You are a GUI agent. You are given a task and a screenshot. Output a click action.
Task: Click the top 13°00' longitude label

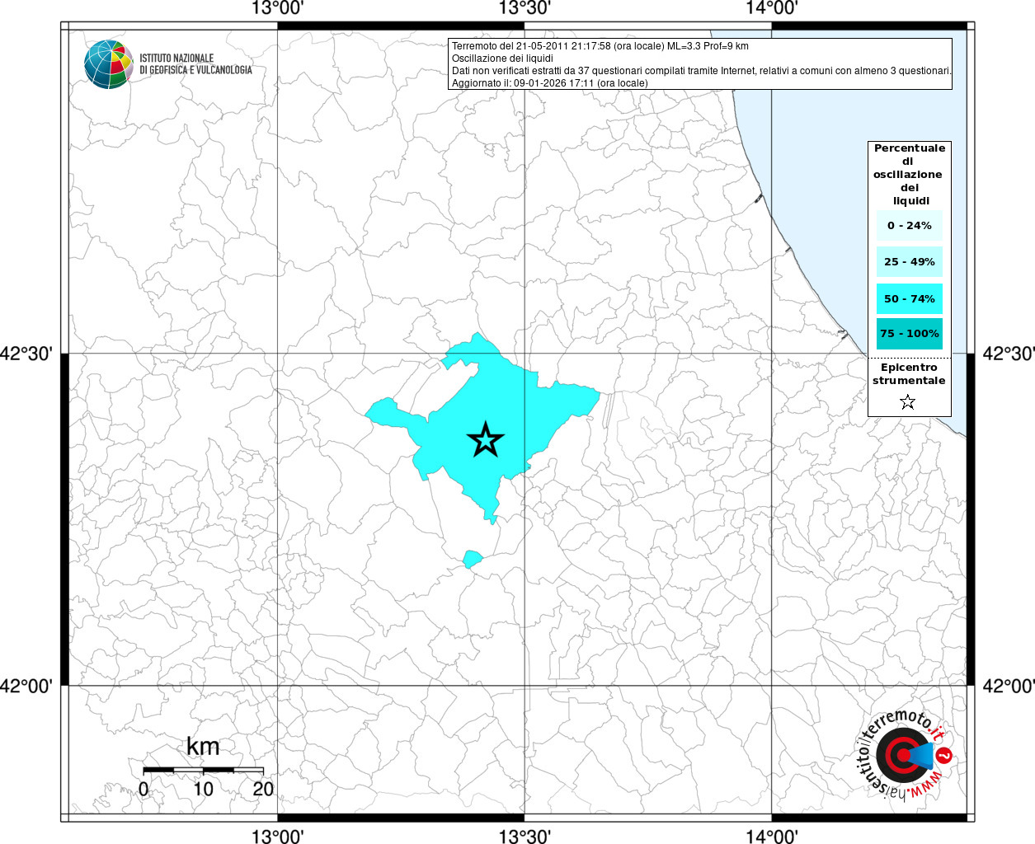point(278,8)
